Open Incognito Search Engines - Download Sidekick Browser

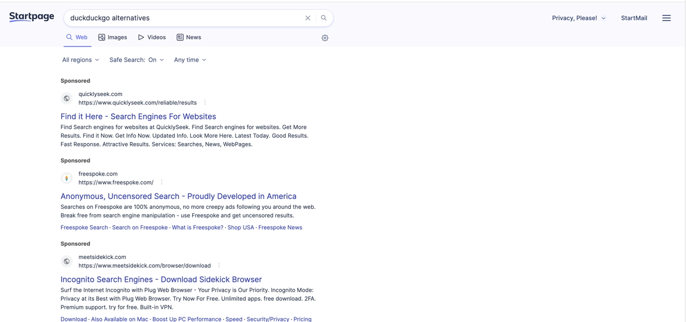tap(161, 279)
